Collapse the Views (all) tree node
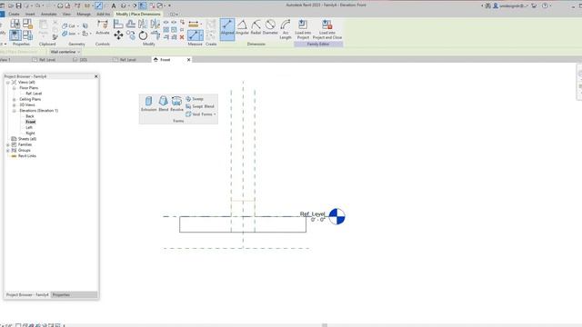This screenshot has height=327, width=582. click(8, 83)
